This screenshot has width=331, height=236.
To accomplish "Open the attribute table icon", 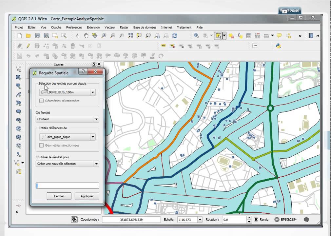I will click(x=249, y=36).
